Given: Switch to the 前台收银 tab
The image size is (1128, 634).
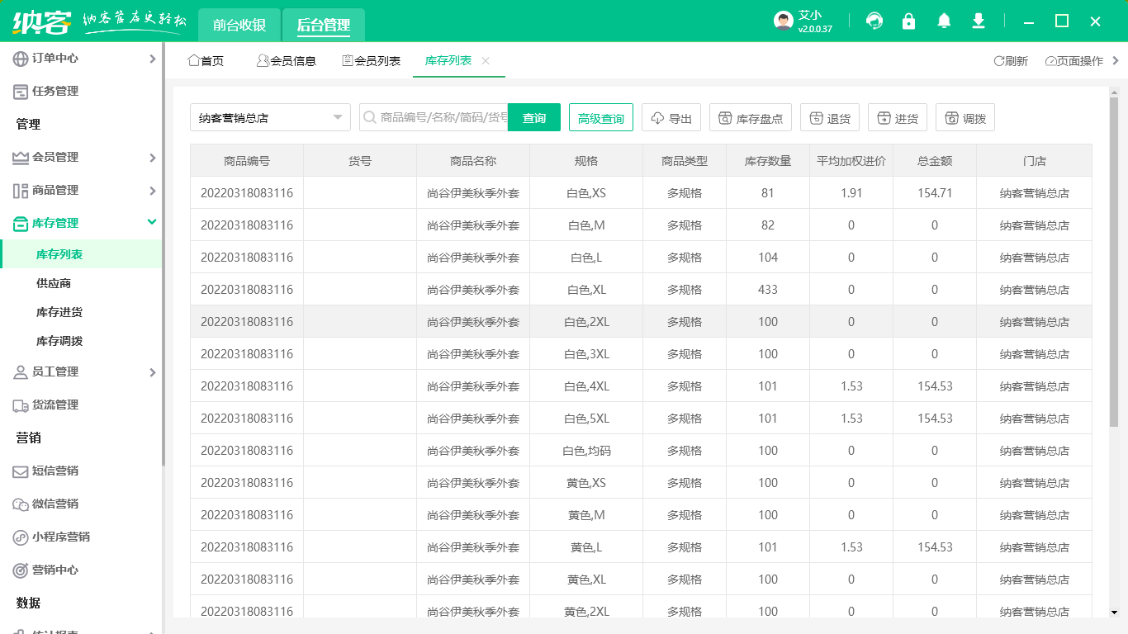Looking at the screenshot, I should pyautogui.click(x=239, y=25).
